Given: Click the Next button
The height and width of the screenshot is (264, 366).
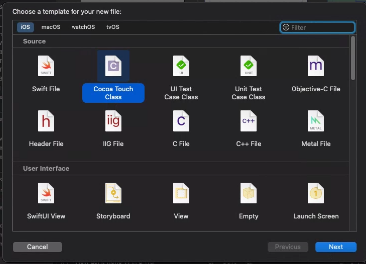Looking at the screenshot, I should click(336, 247).
